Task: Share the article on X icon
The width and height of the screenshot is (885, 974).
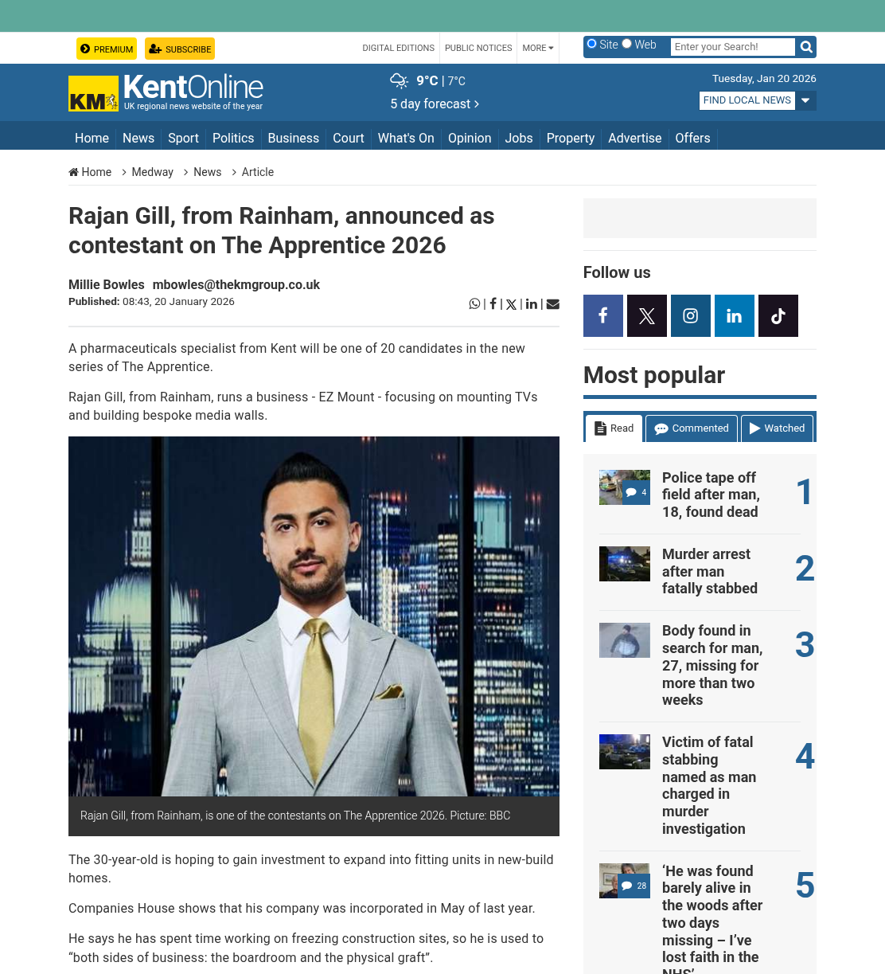Action: (x=511, y=304)
